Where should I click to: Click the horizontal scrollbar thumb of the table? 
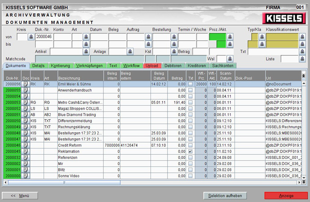[64, 182]
